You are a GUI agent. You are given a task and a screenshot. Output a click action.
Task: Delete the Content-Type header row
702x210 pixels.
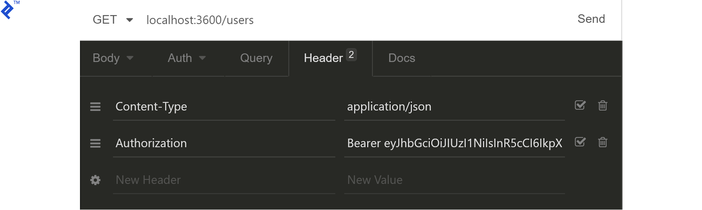(x=602, y=106)
